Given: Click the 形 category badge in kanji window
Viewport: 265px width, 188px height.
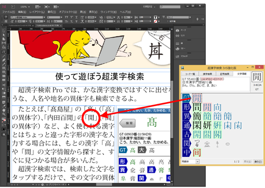Looking at the screenshot, I should coord(187,107).
